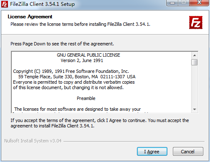Click the Free Software Foundation copyright line
The image size is (210, 162).
pyautogui.click(x=71, y=71)
